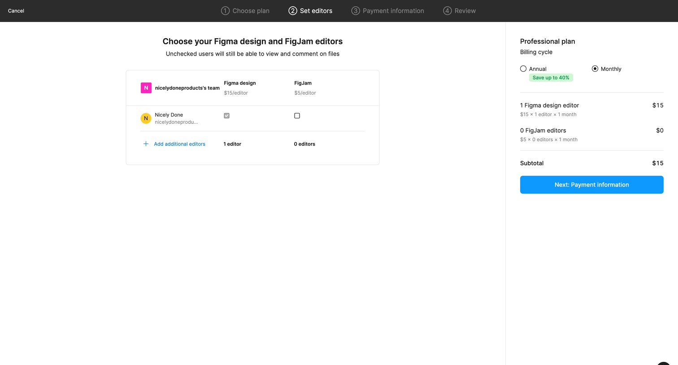Viewport: 678px width, 365px height.
Task: Click the Subtotal label
Action: point(532,163)
